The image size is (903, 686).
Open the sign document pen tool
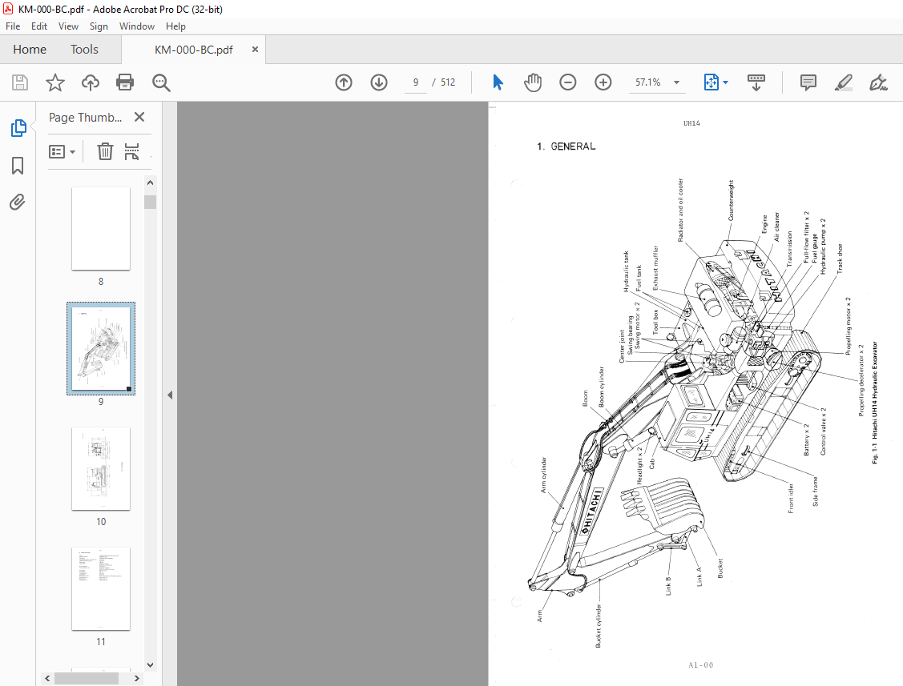tap(878, 82)
